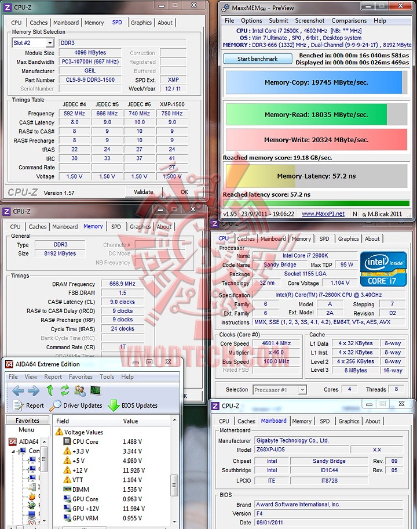Open MaxxMEM Submit menu
Image resolution: width=417 pixels, height=529 pixels.
click(x=279, y=20)
